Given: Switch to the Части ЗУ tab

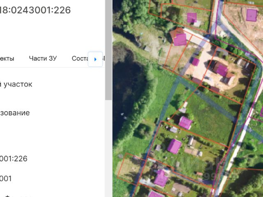Looking at the screenshot, I should [43, 58].
